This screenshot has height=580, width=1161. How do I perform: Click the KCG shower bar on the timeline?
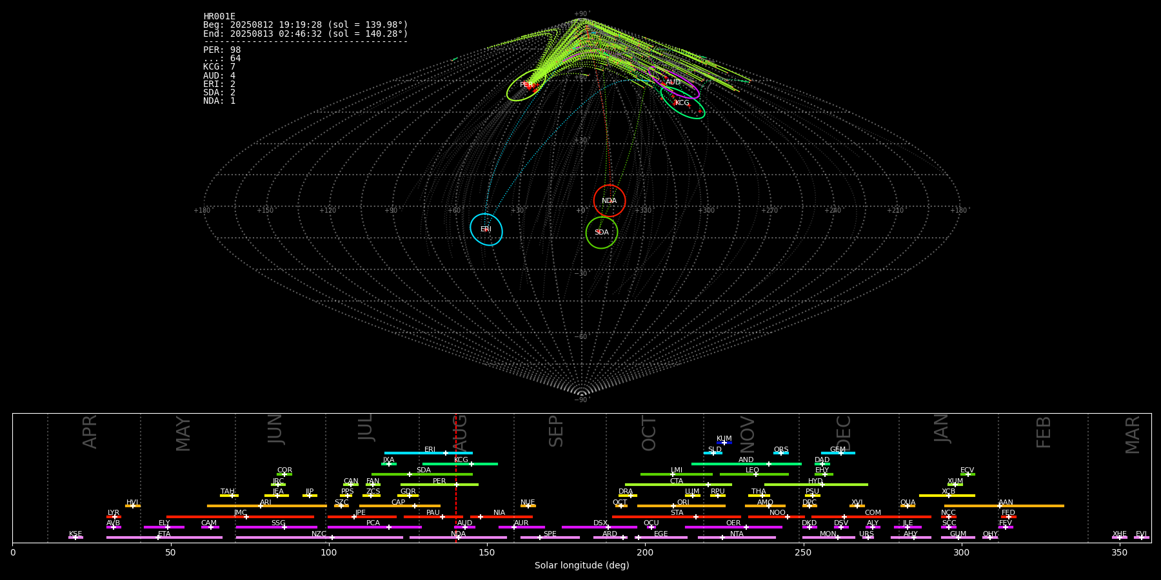[x=460, y=463]
